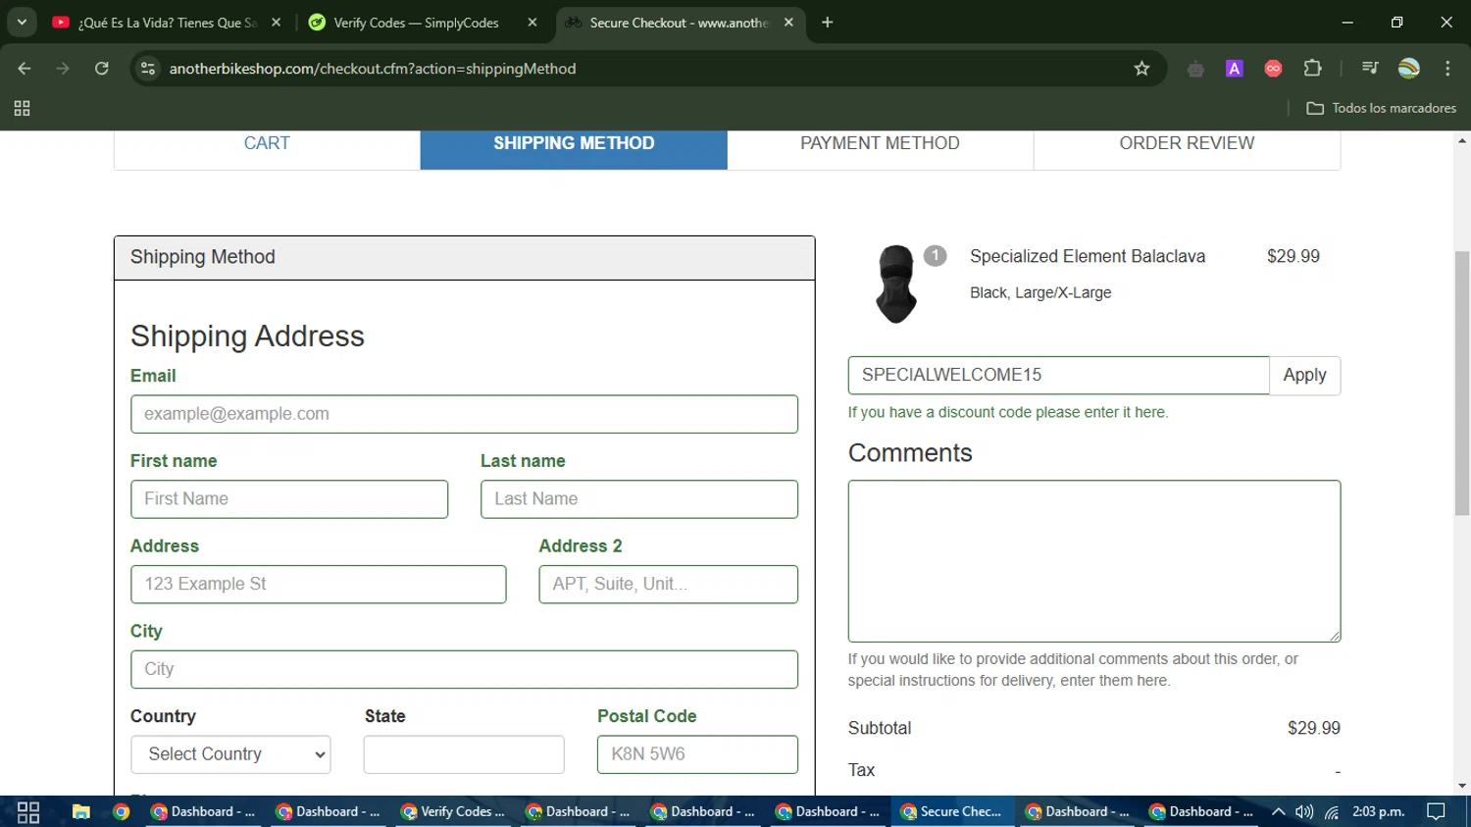
Task: Click the balaclava product thumbnail
Action: click(895, 284)
